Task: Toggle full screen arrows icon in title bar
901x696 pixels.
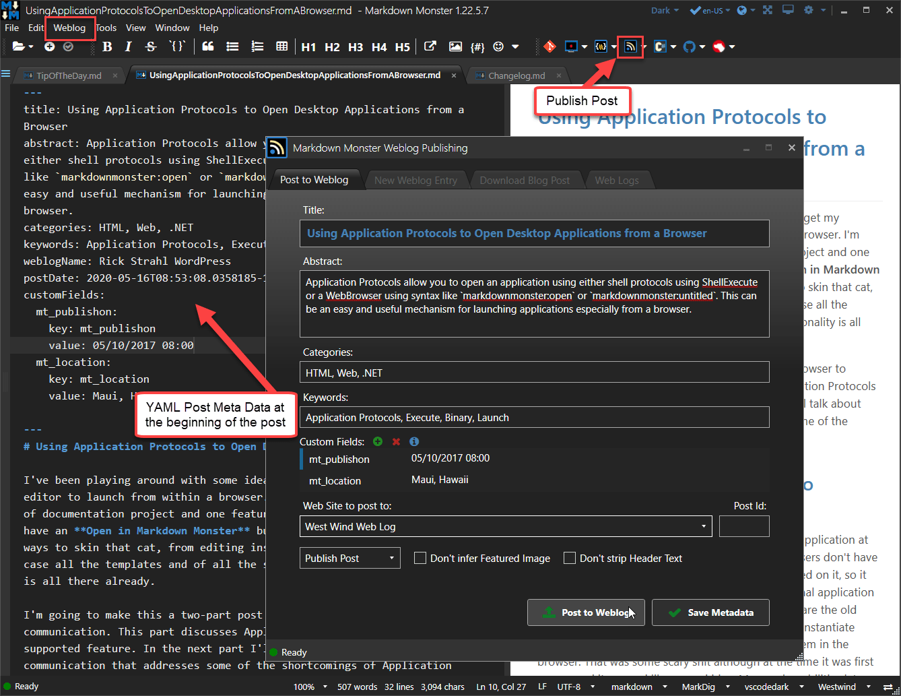Action: (768, 10)
